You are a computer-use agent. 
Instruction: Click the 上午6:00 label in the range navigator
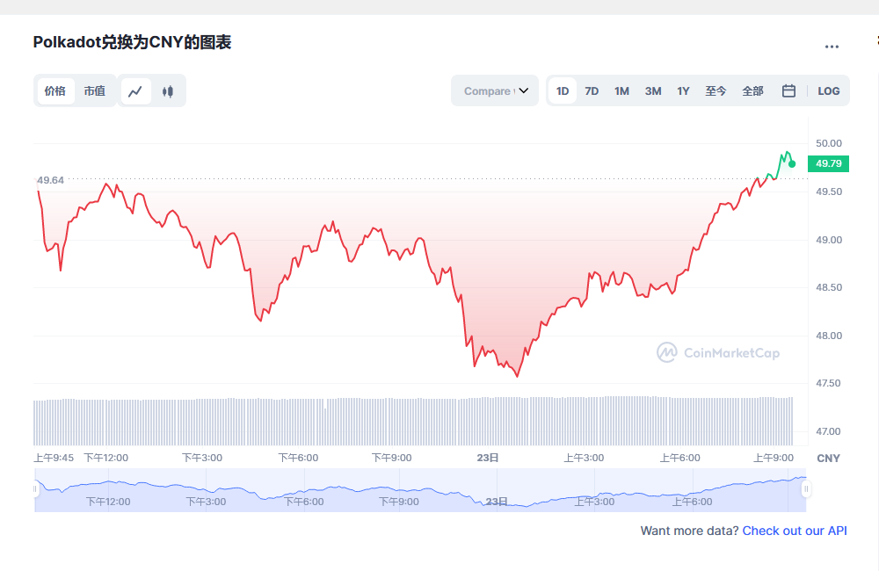[693, 502]
